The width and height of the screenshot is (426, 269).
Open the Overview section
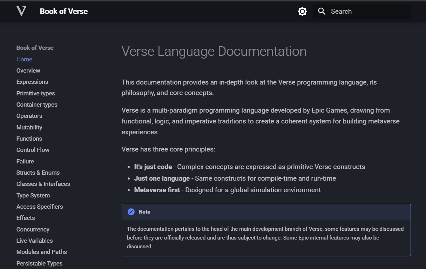tap(28, 70)
